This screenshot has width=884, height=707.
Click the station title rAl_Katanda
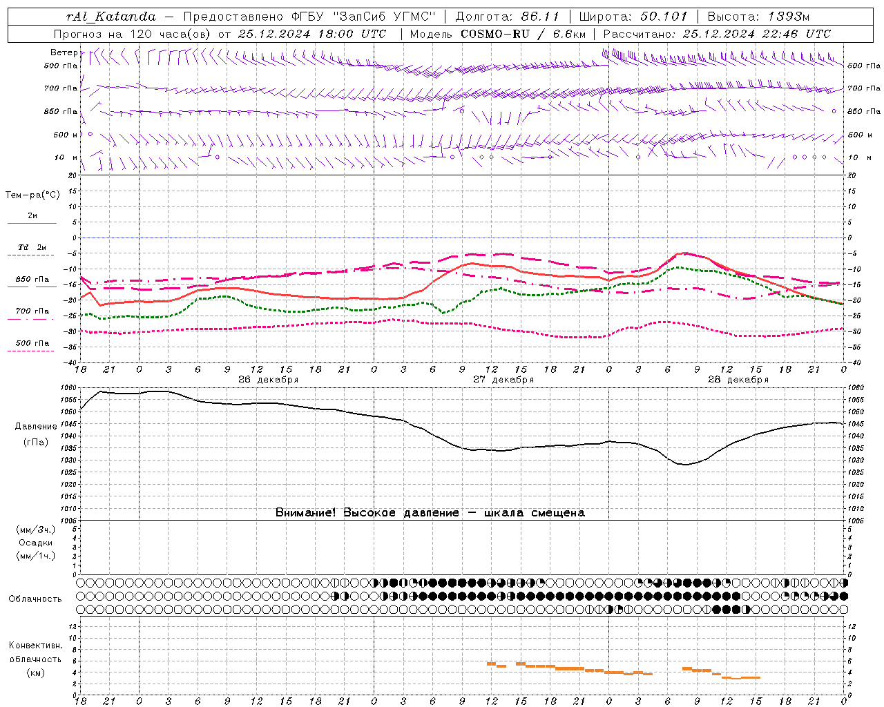[111, 17]
